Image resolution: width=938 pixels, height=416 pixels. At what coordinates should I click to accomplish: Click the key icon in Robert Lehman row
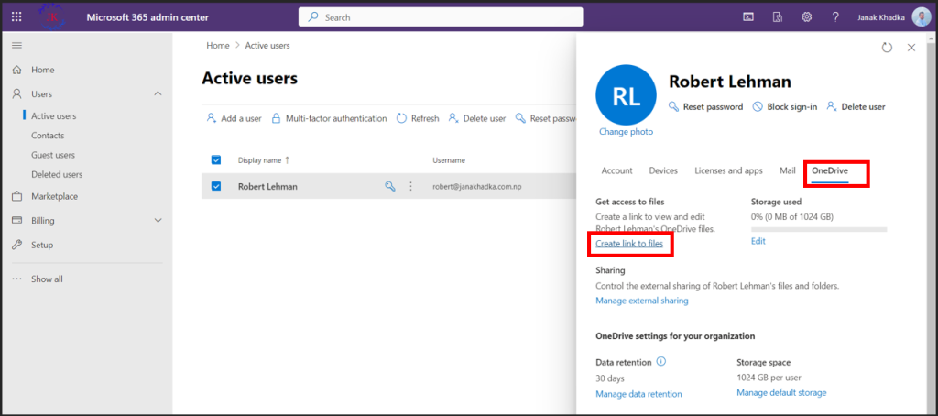pyautogui.click(x=390, y=186)
